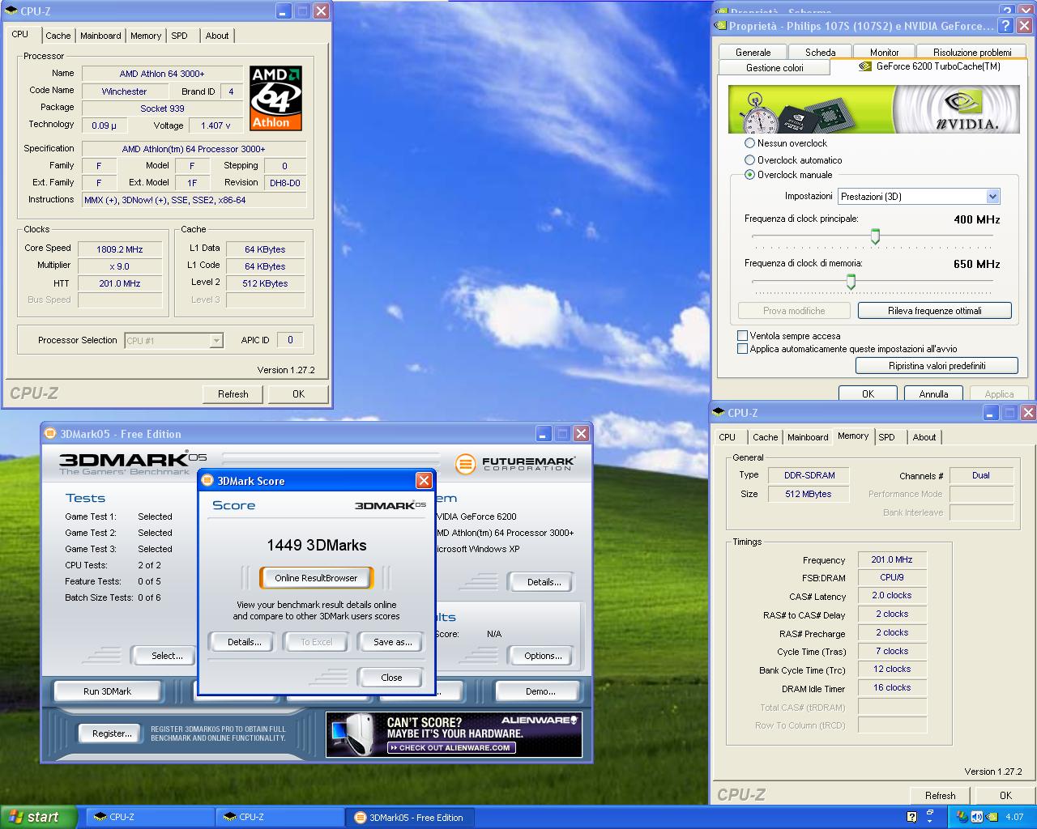Select the Overclock manuale radio button
1037x829 pixels.
pyautogui.click(x=750, y=175)
